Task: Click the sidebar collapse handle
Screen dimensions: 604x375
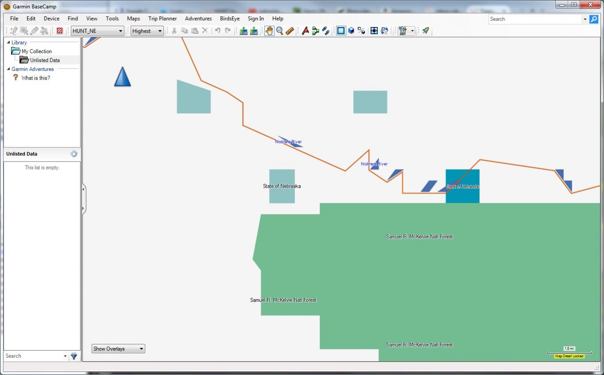Action: pyautogui.click(x=84, y=199)
